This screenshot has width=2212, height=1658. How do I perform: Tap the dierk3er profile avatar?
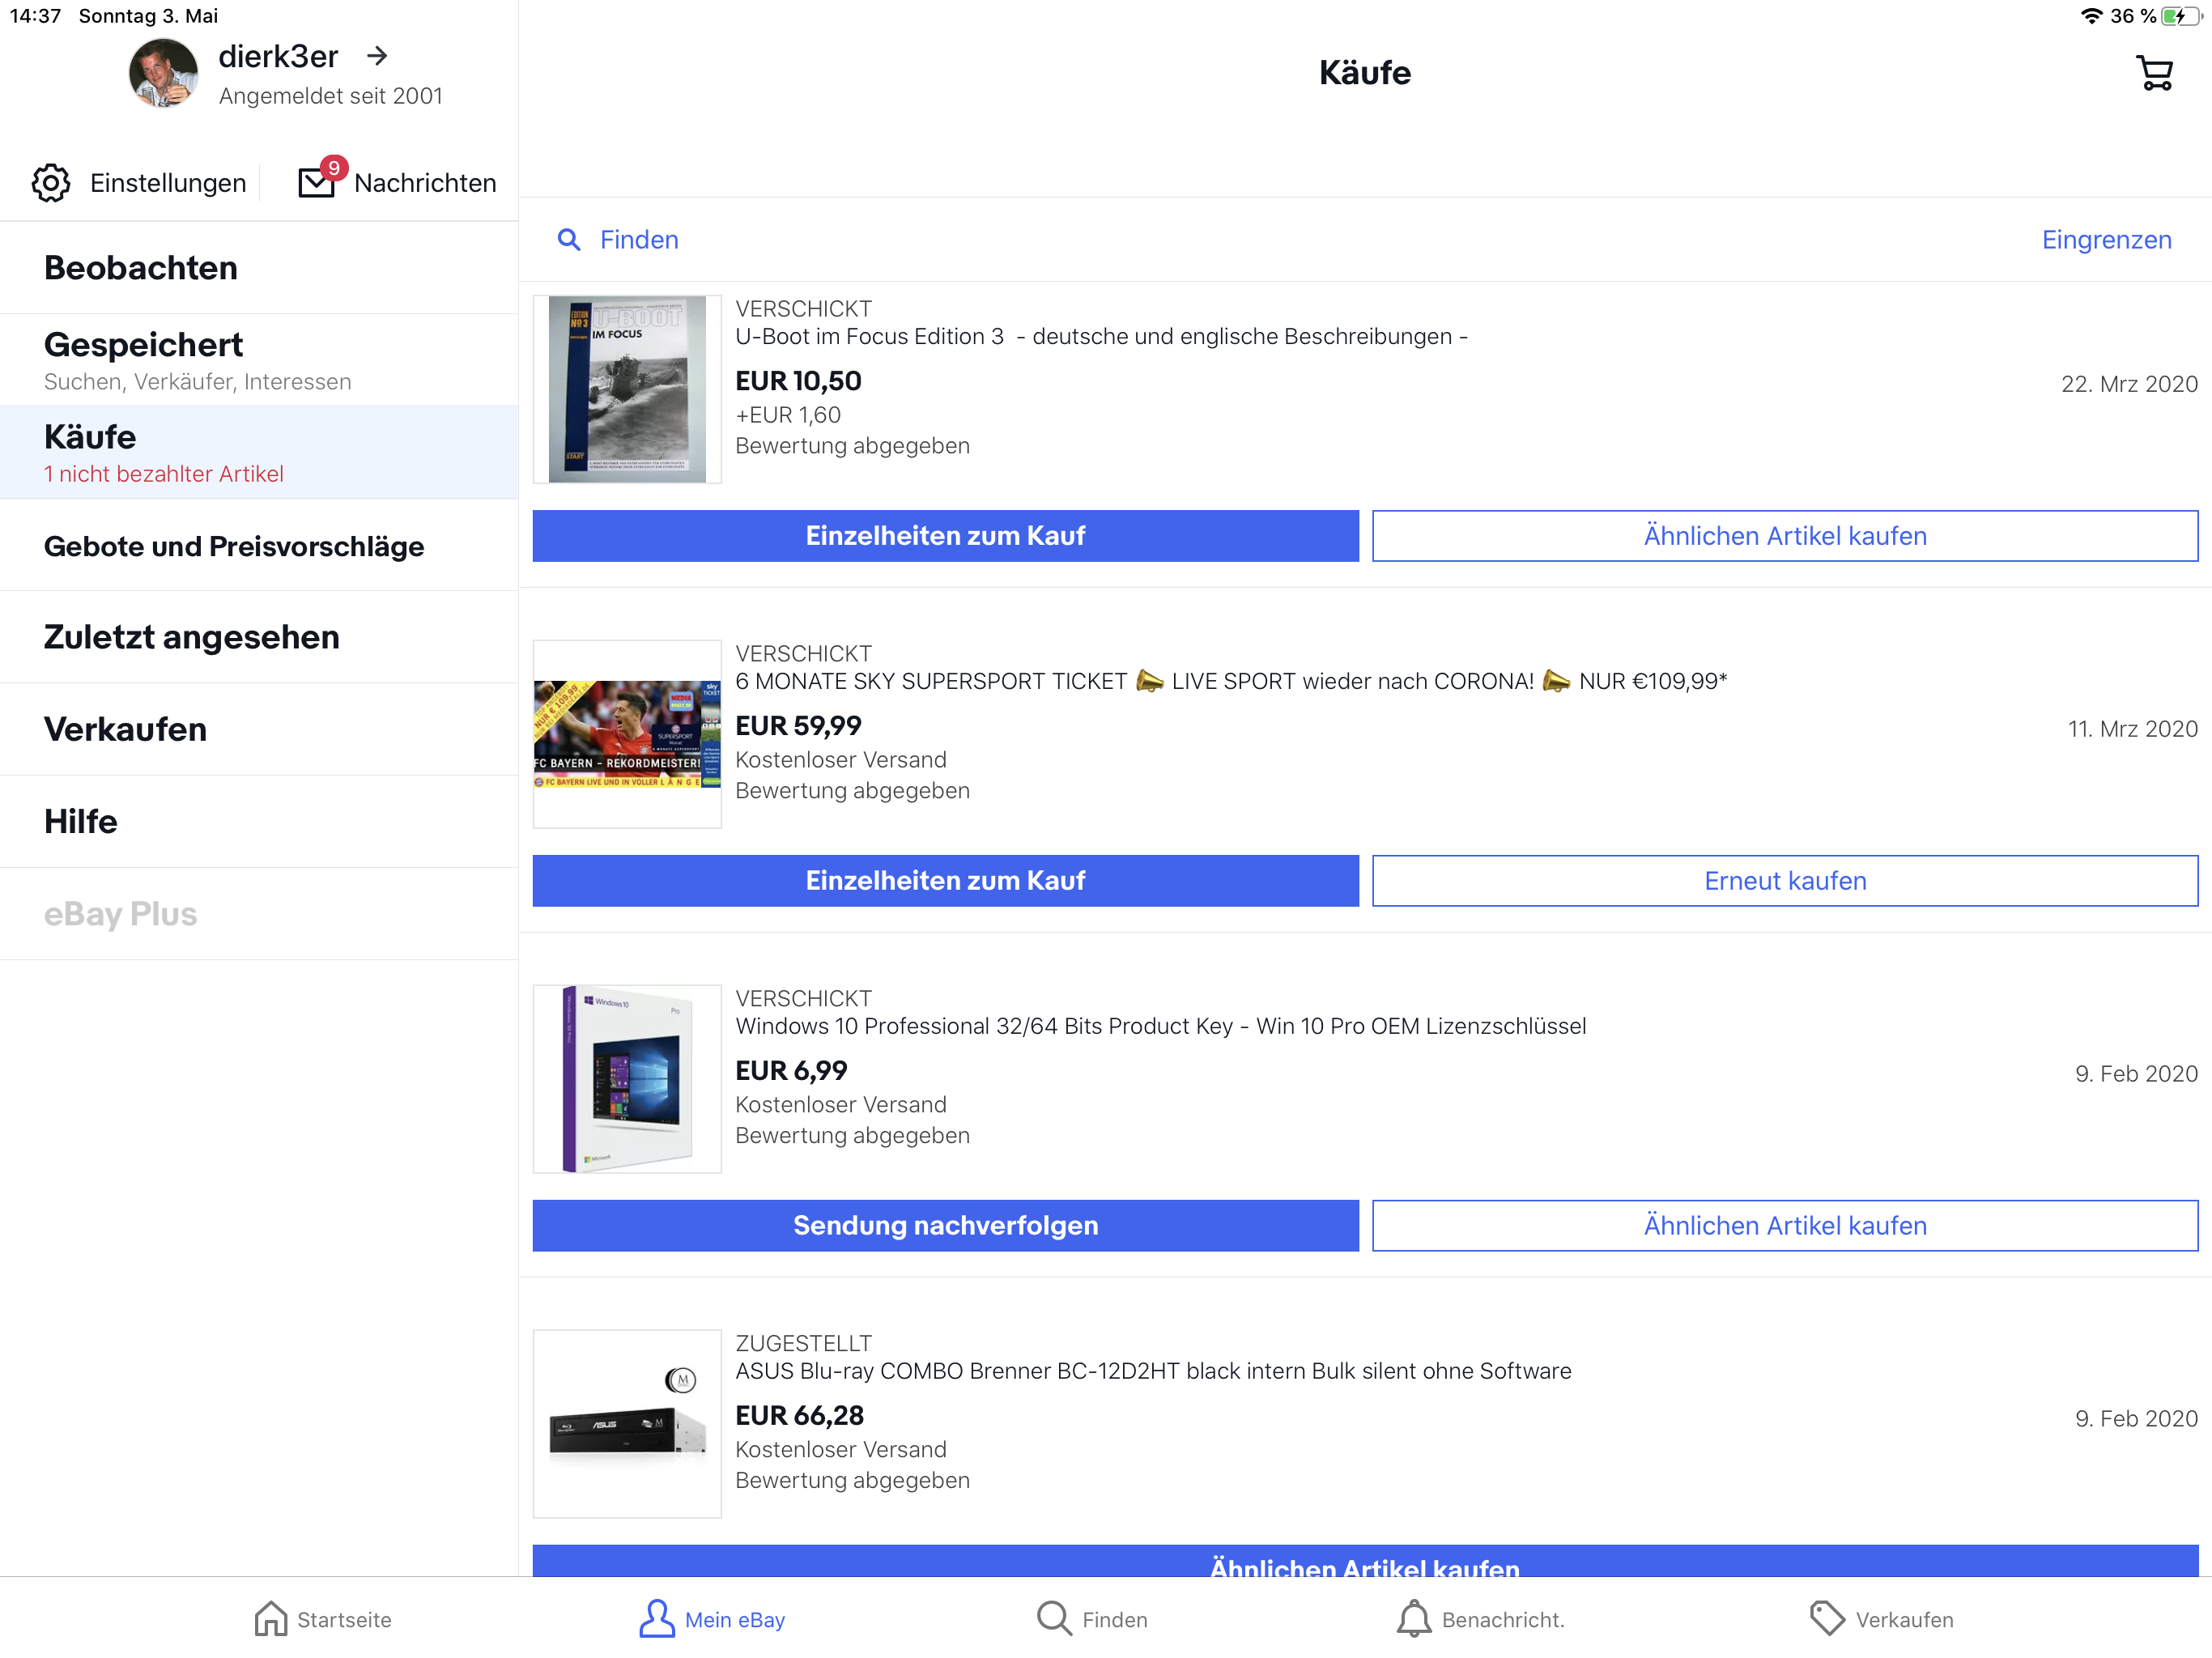[163, 73]
